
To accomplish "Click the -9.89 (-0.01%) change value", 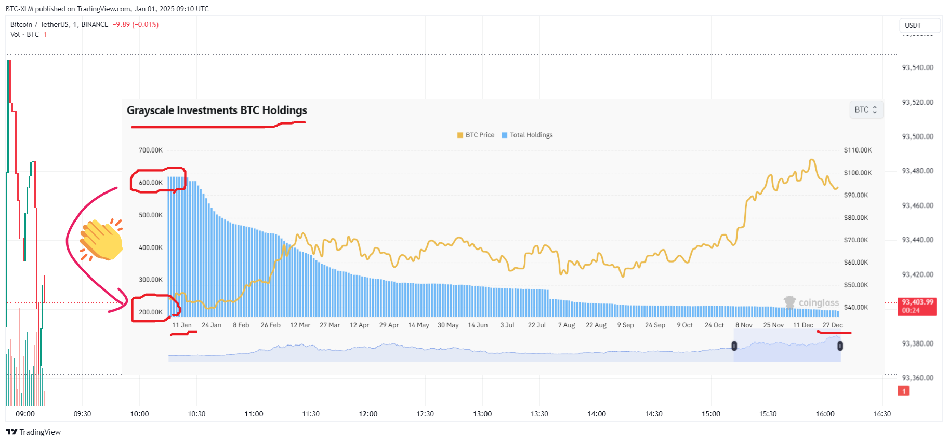I will pos(136,24).
